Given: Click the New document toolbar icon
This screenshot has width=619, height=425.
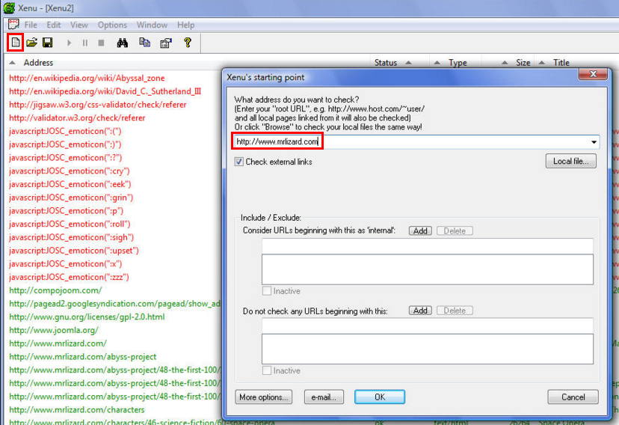Looking at the screenshot, I should click(x=16, y=42).
